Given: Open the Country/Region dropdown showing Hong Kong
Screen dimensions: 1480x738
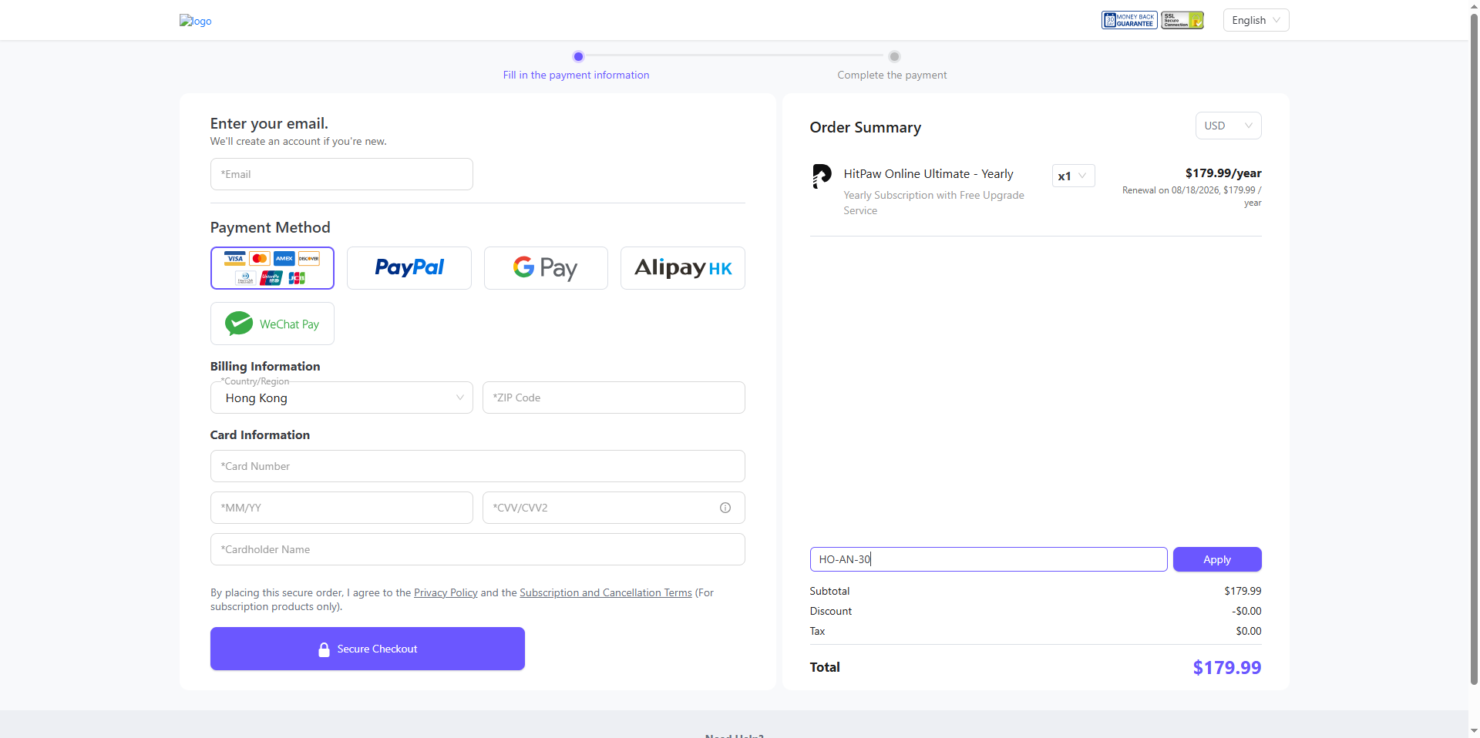Looking at the screenshot, I should [x=341, y=398].
